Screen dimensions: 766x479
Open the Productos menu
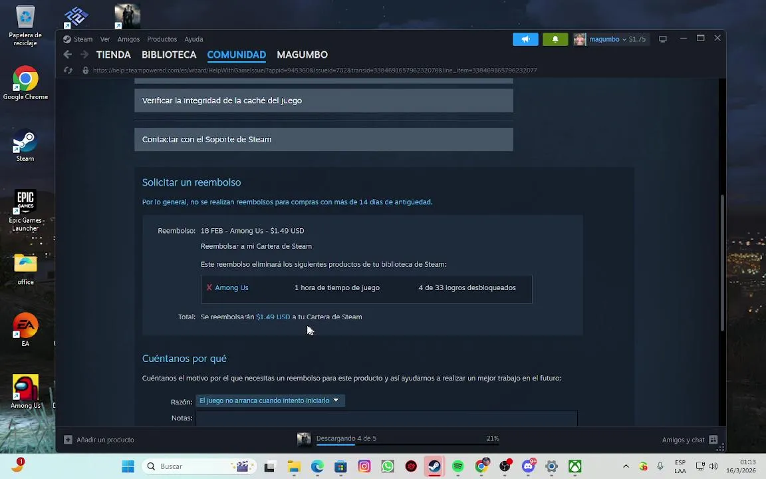tap(162, 39)
